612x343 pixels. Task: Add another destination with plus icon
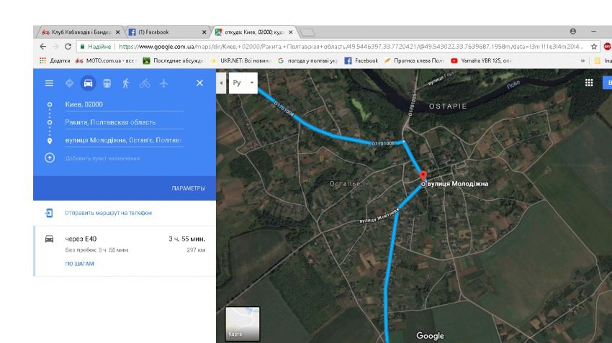(x=50, y=157)
